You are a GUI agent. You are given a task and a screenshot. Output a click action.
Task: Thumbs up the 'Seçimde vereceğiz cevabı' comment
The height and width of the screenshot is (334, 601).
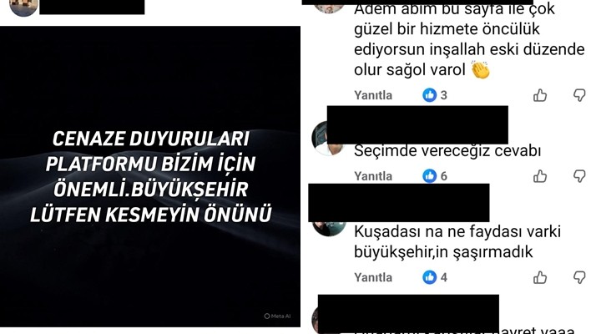tap(540, 176)
